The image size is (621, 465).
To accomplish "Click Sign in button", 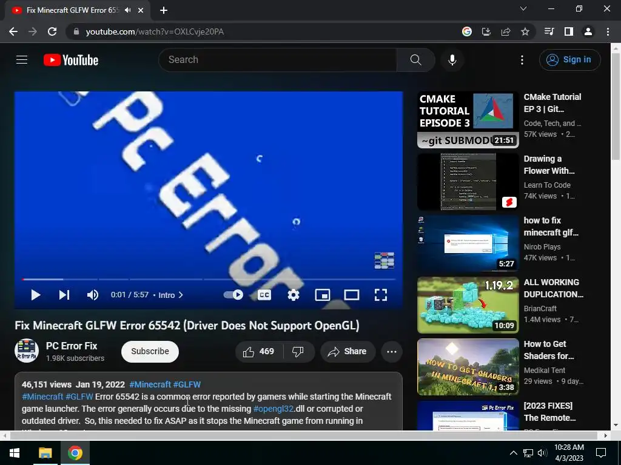I will pos(569,60).
